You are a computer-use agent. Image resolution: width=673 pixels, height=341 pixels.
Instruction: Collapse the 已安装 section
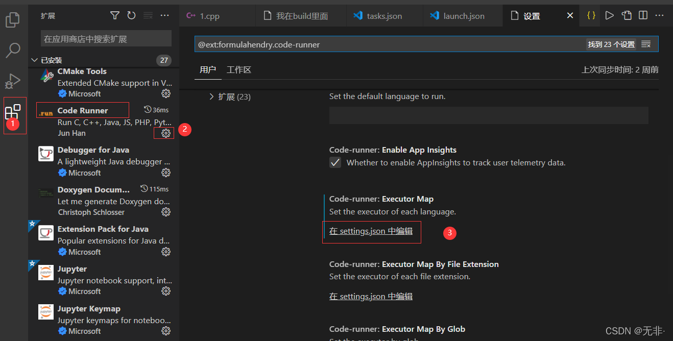pos(34,60)
